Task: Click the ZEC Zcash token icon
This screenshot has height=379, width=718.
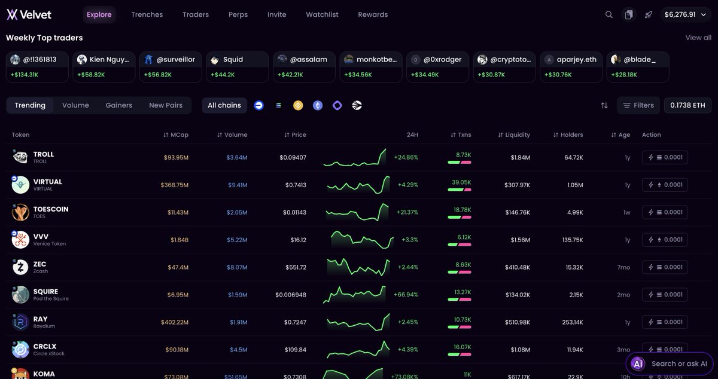Action: click(20, 267)
